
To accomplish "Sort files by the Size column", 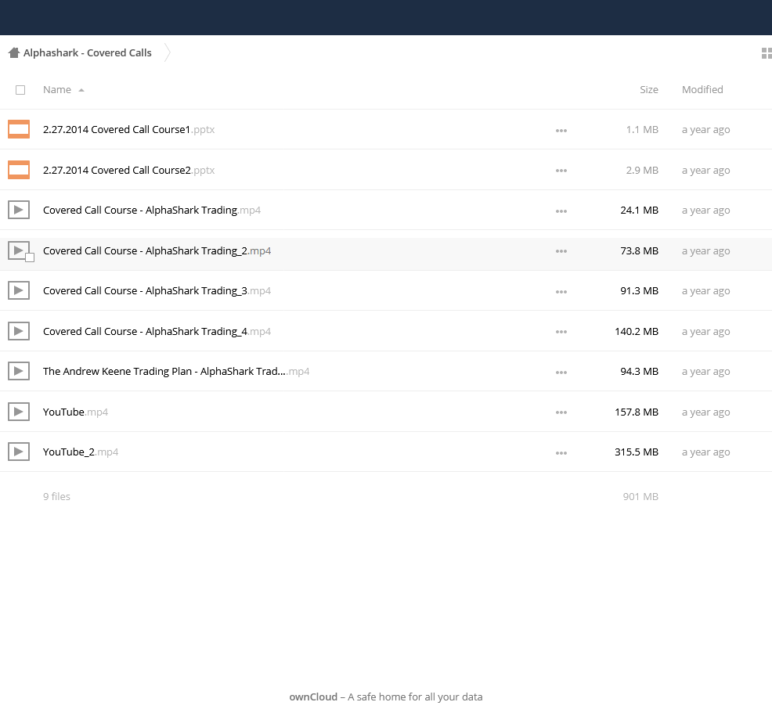I will point(649,89).
